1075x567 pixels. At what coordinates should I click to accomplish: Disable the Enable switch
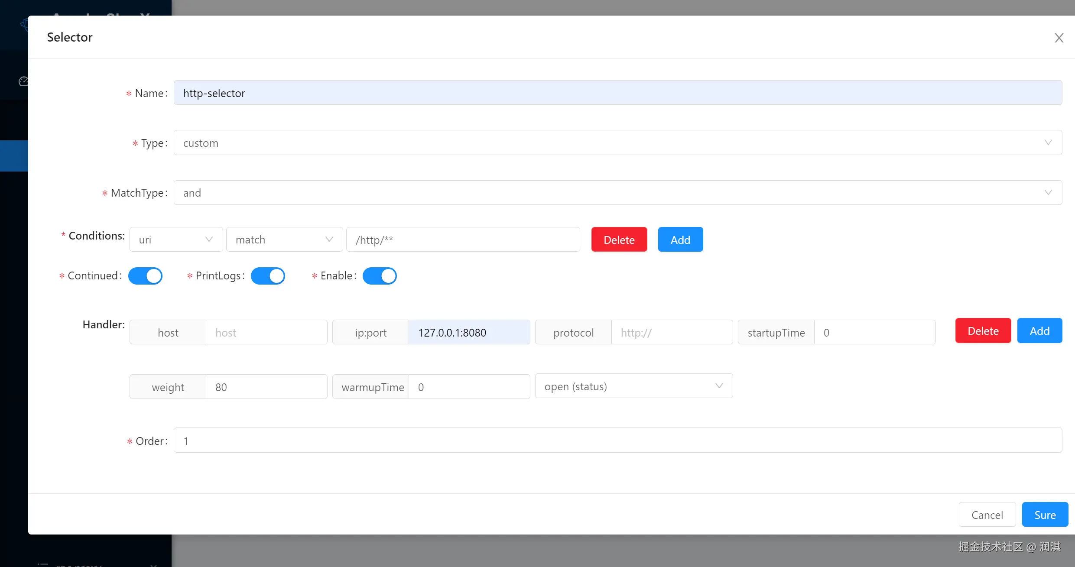(380, 276)
